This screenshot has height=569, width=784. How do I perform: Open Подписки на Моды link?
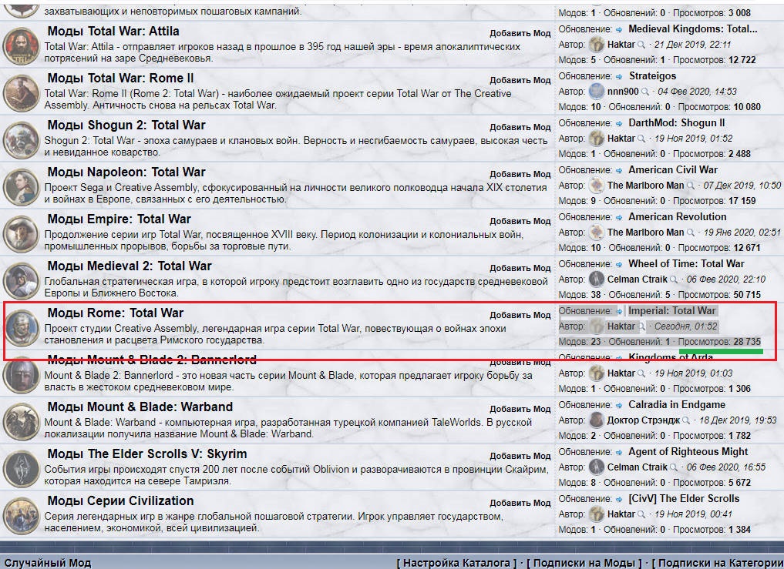point(584,563)
